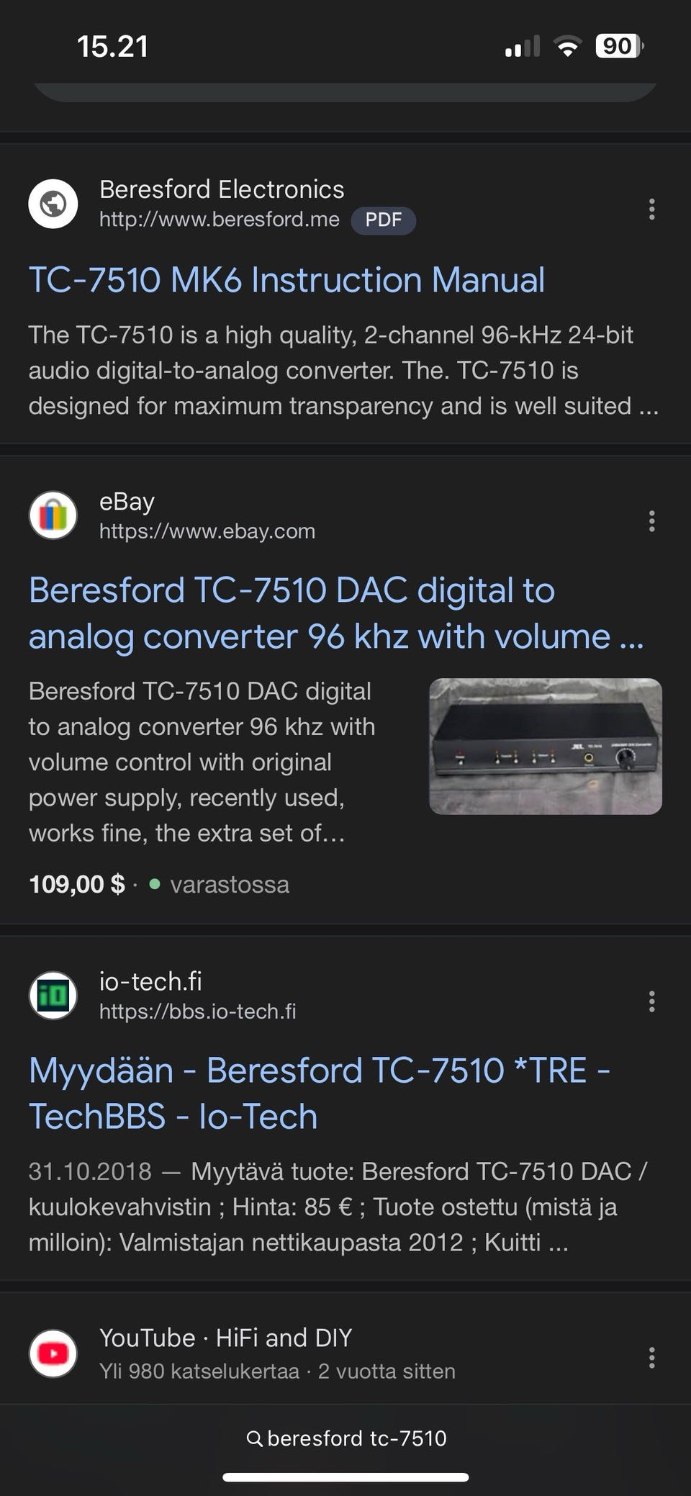Open more options for YouTube result
This screenshot has width=691, height=1496.
(x=651, y=1358)
